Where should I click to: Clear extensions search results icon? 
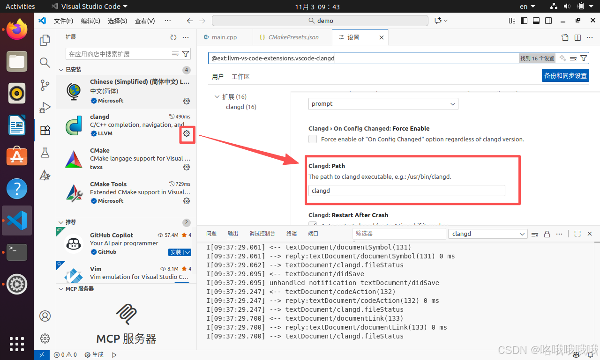coord(175,54)
